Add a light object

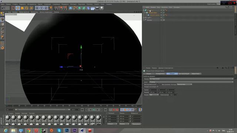[101, 8]
